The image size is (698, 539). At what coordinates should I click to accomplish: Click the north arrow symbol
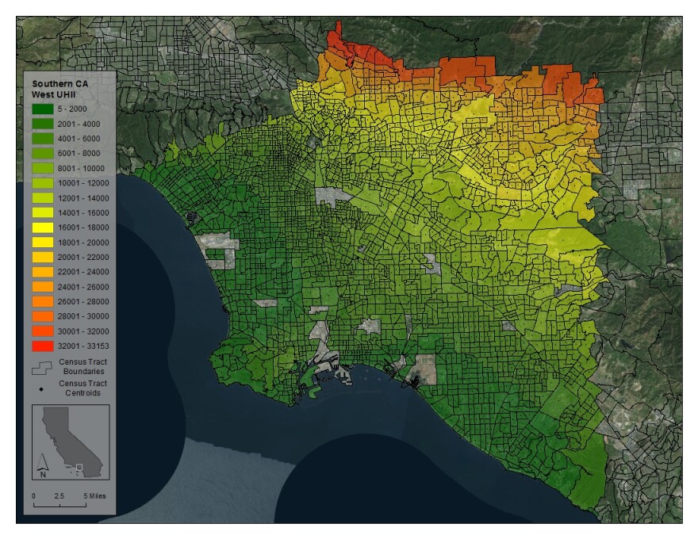point(42,465)
